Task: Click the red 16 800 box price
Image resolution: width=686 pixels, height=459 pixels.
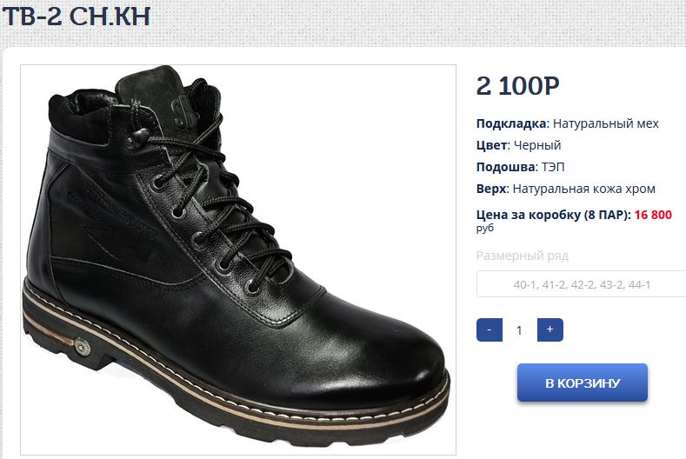Action: [x=653, y=215]
